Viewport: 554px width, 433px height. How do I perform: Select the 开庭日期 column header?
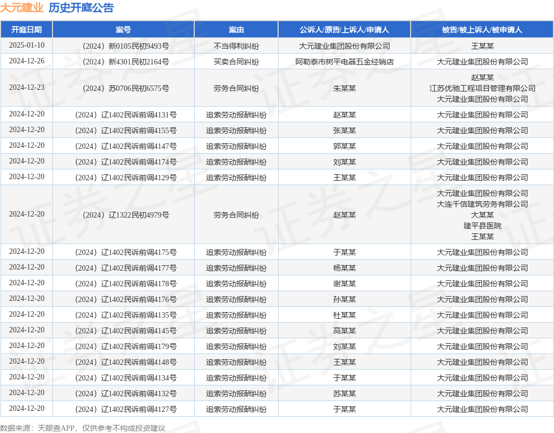[27, 30]
